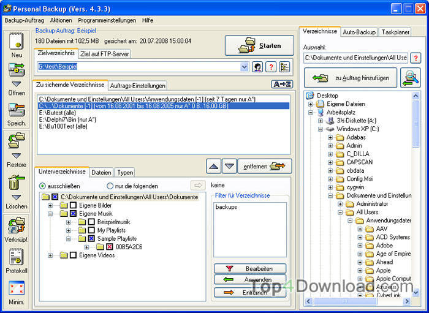Screen dimensions: 429x313
Task: Toggle the Beispielmusik checkbox
Action: pyautogui.click(x=91, y=222)
